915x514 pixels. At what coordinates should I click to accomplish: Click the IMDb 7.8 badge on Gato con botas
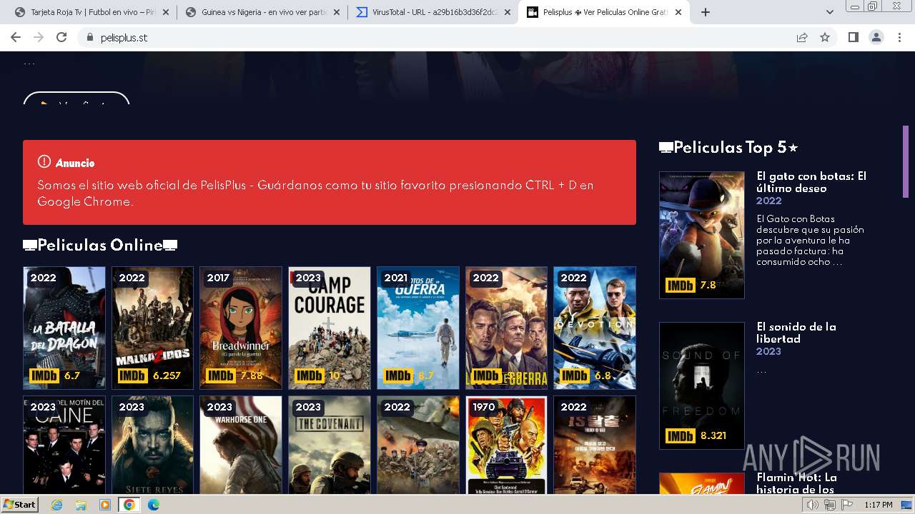point(680,286)
